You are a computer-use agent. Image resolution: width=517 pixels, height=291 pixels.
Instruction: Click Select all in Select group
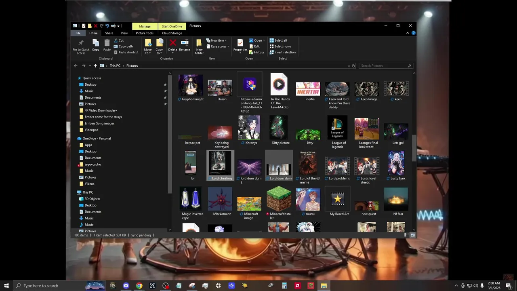(x=278, y=40)
